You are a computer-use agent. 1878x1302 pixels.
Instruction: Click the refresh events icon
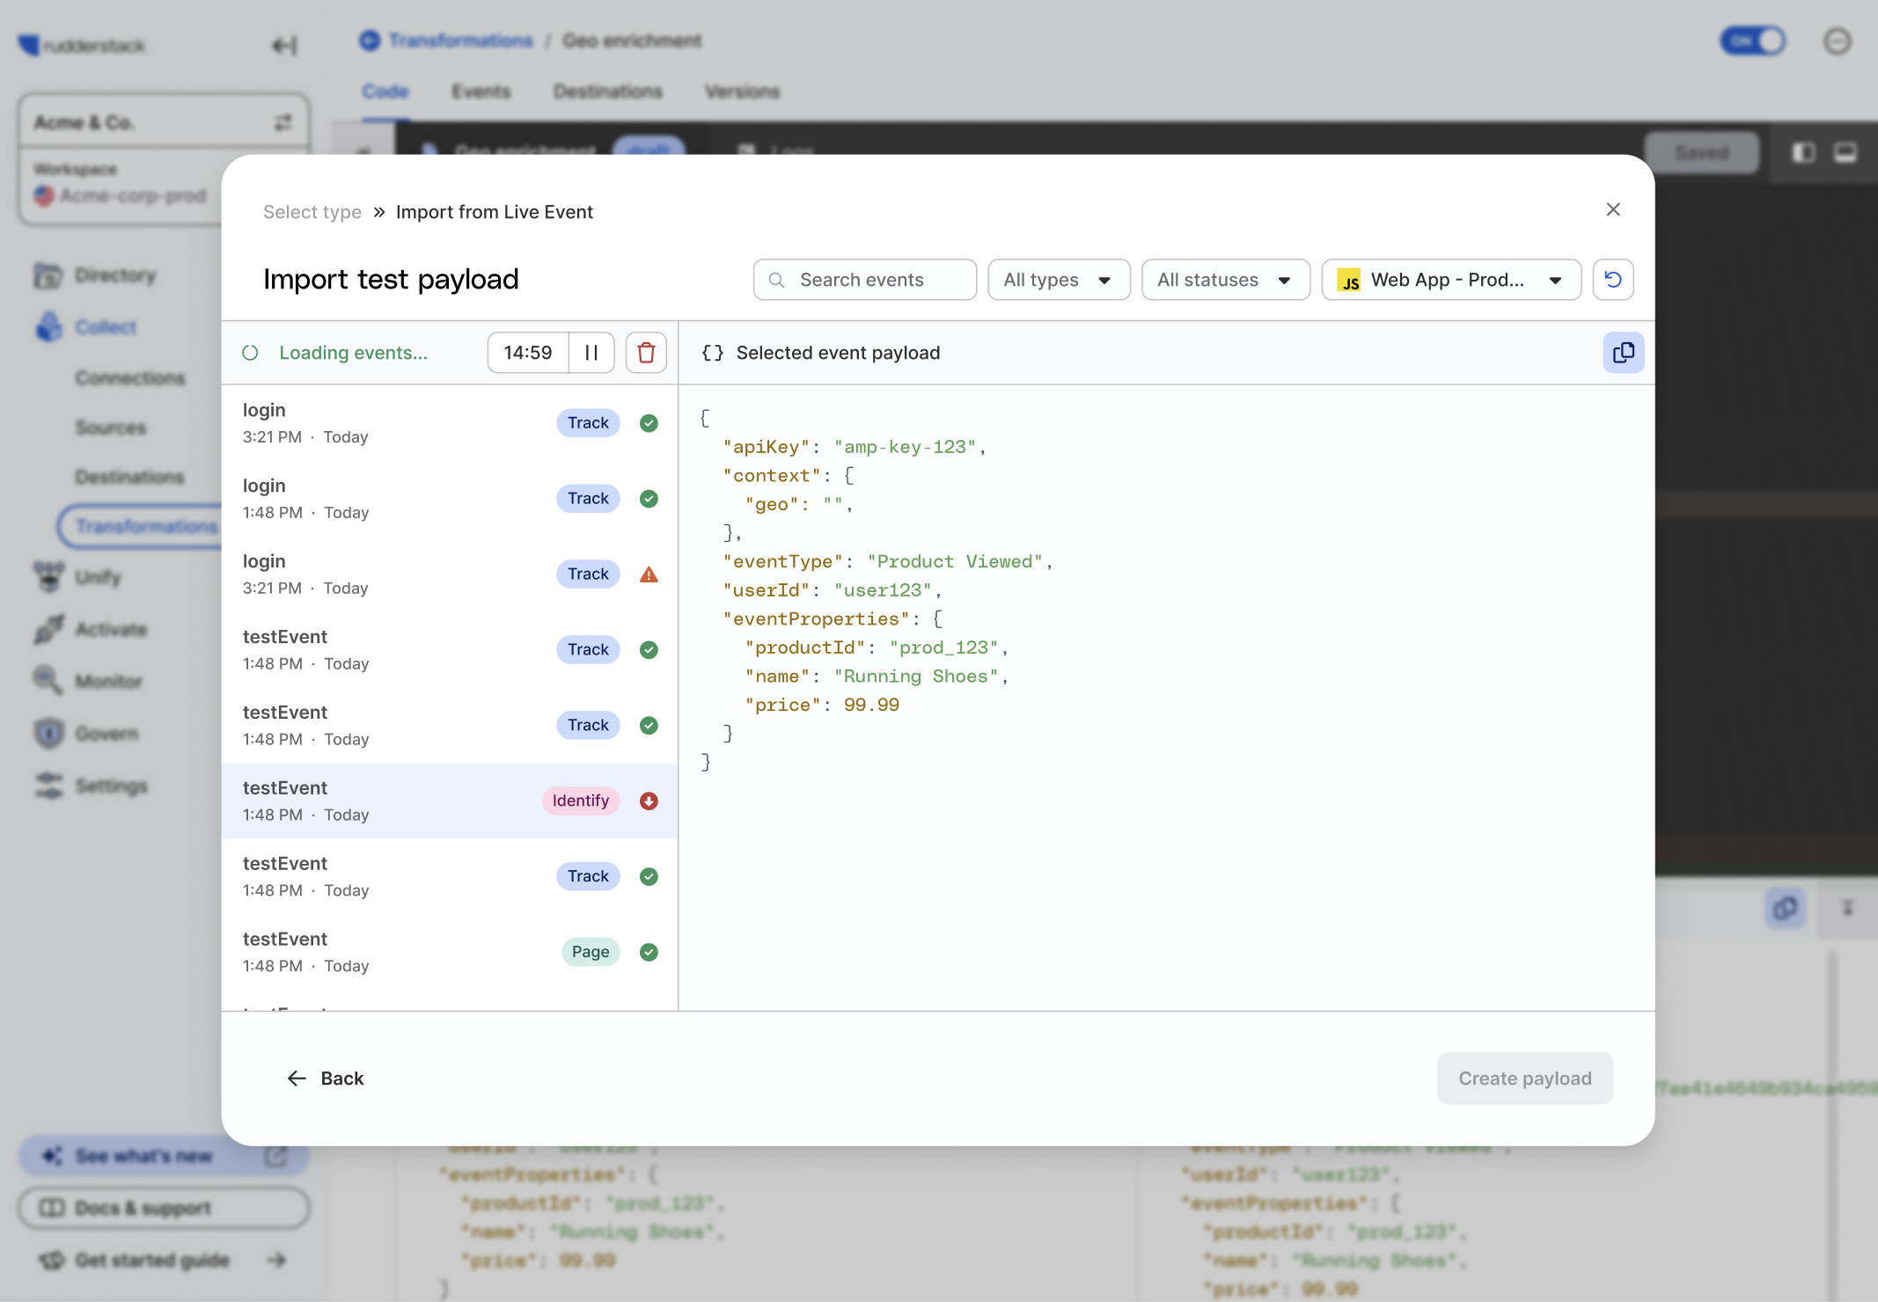[x=1612, y=280]
